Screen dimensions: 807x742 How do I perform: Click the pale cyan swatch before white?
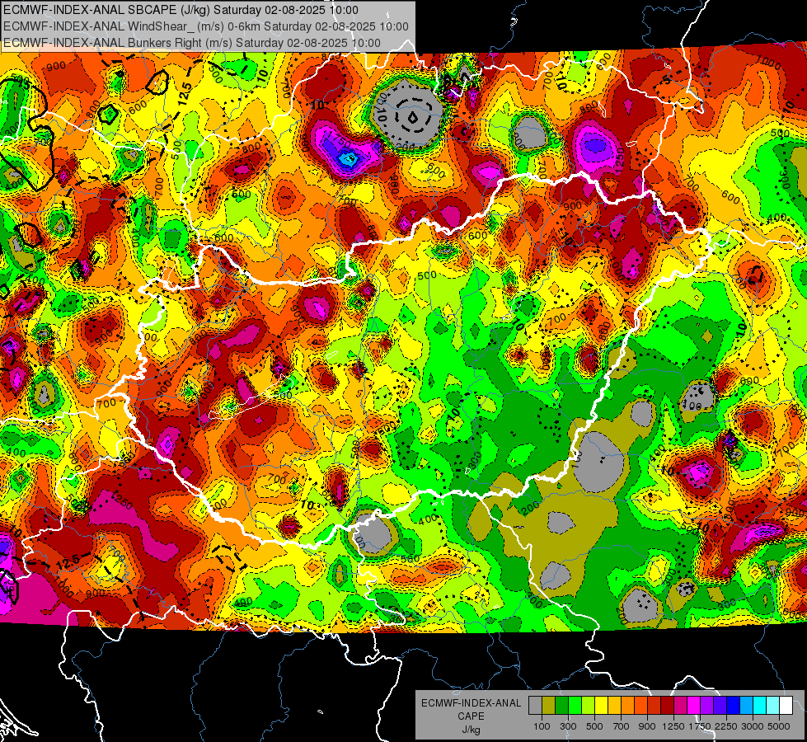773,706
